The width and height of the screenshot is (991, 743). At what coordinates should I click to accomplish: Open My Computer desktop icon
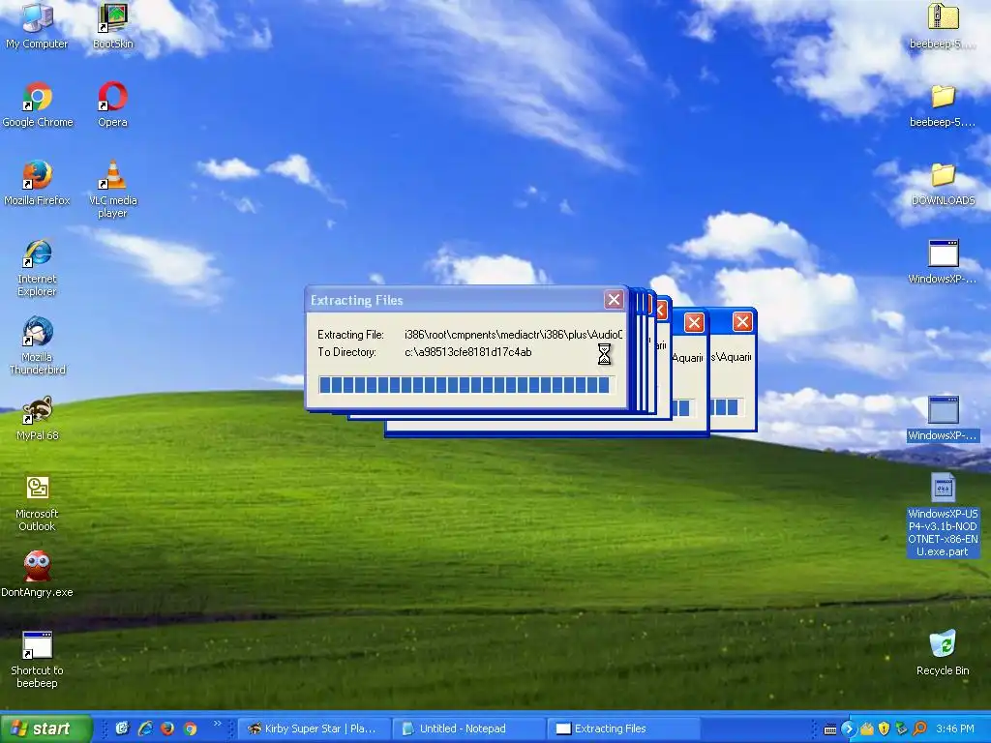pyautogui.click(x=37, y=28)
